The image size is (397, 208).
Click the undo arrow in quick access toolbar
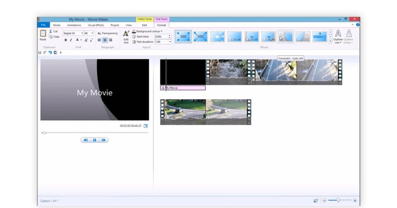point(50,52)
